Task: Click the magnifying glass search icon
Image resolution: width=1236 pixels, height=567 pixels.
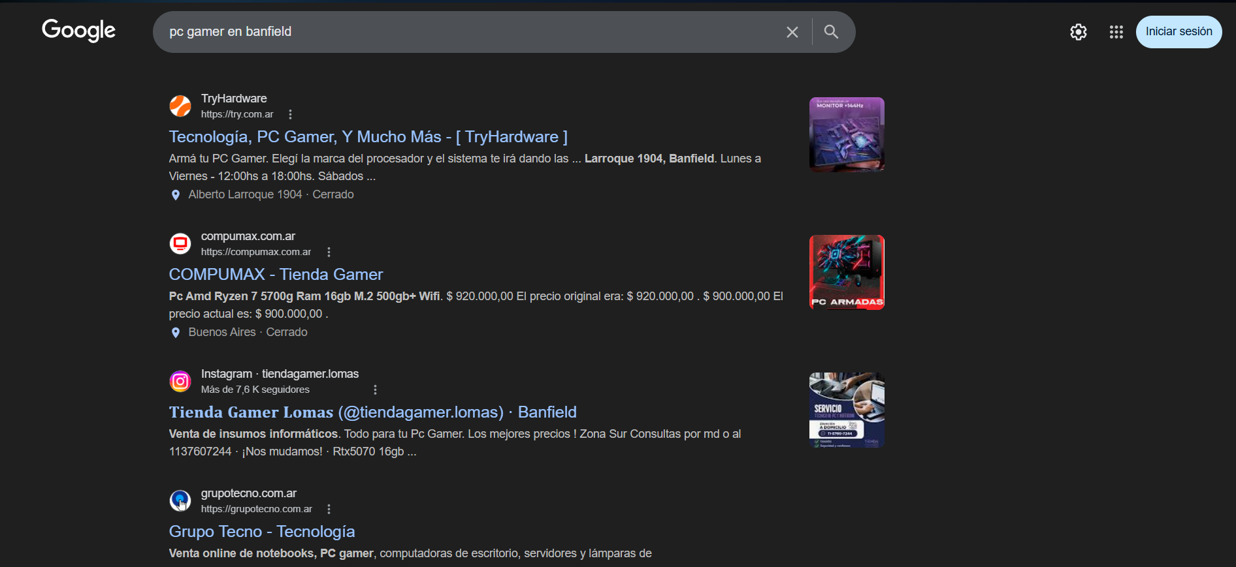Action: pyautogui.click(x=830, y=32)
